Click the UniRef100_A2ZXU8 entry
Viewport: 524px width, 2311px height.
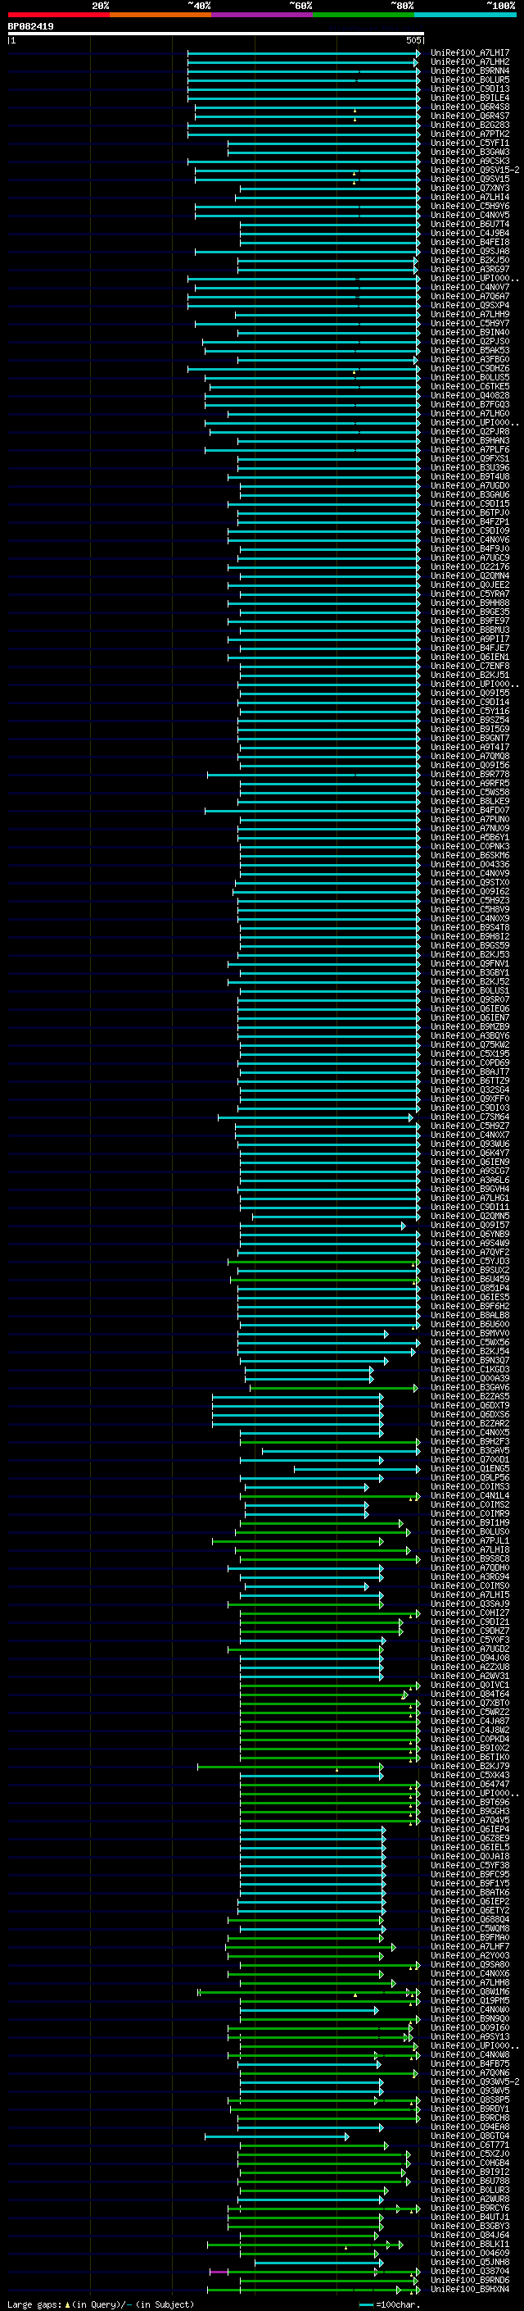click(x=469, y=1667)
